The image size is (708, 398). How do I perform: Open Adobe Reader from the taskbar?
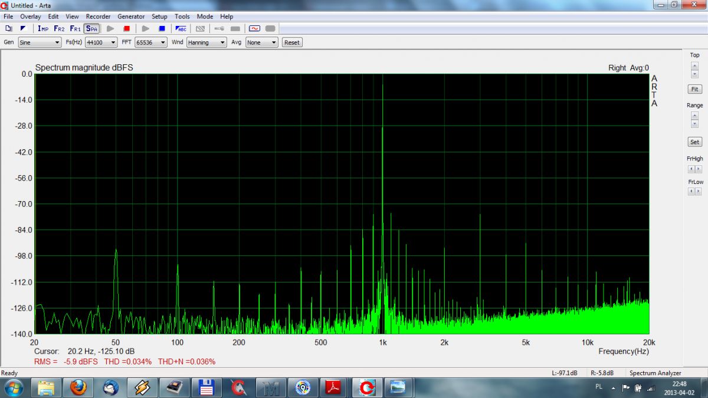coord(334,388)
